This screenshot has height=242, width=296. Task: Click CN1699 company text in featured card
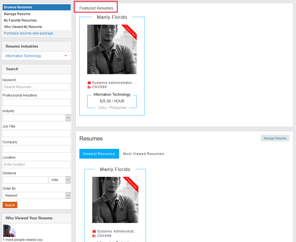(x=99, y=87)
